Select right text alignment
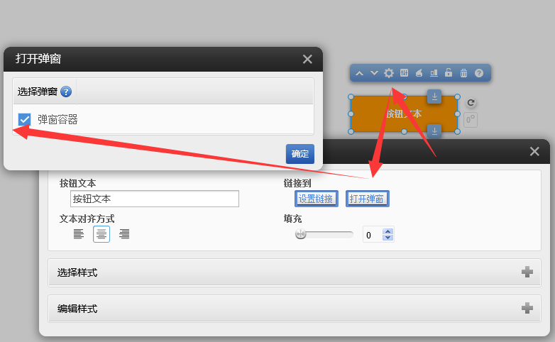This screenshot has height=342, width=555. [x=124, y=234]
